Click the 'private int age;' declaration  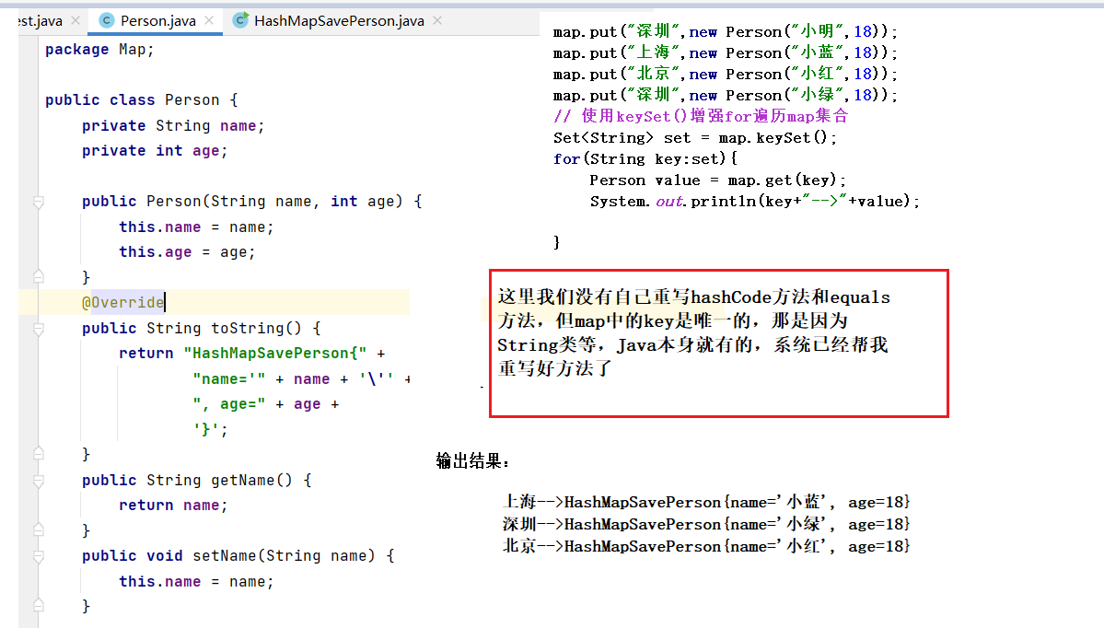pos(154,151)
